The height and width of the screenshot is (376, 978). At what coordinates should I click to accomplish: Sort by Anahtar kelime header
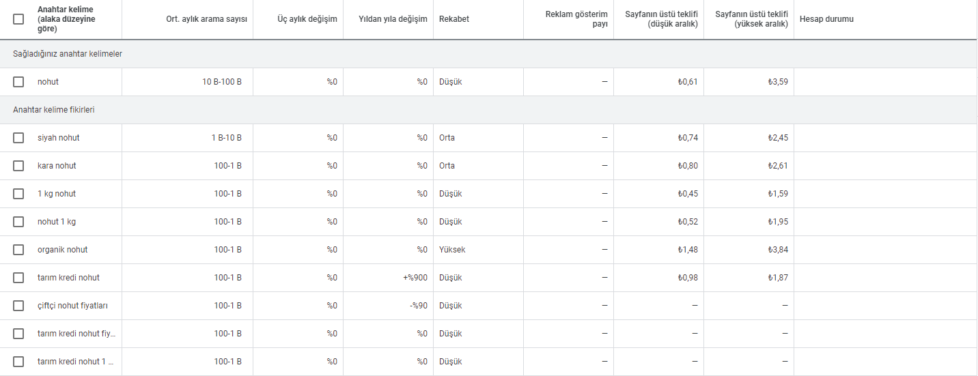tap(66, 19)
